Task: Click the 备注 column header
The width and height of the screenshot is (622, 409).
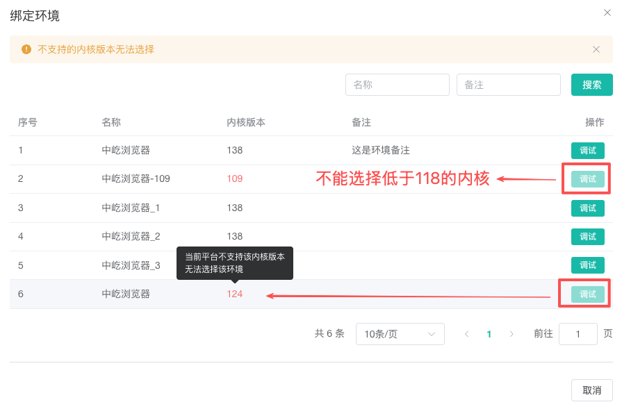Action: click(361, 122)
